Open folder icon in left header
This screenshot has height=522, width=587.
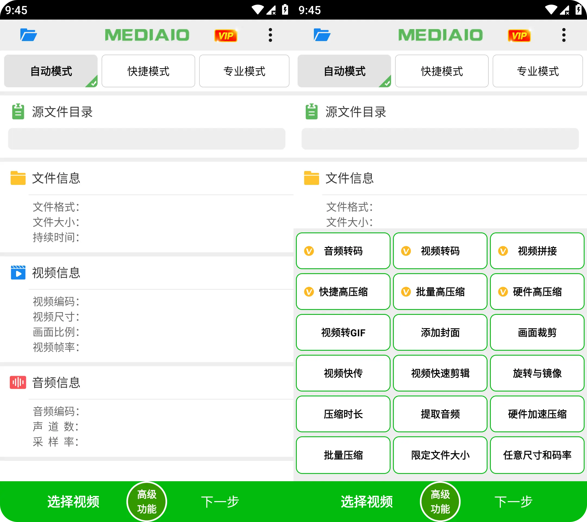tap(29, 35)
